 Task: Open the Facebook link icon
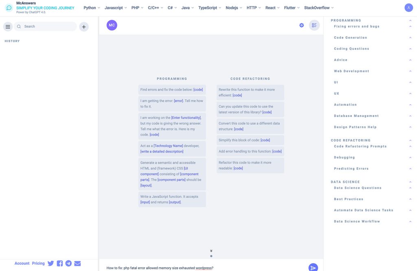tap(60, 263)
